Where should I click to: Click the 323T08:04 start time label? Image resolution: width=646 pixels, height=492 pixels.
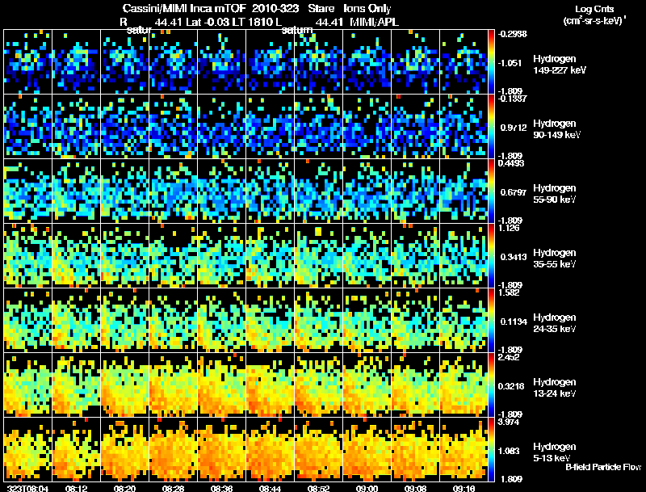28,488
